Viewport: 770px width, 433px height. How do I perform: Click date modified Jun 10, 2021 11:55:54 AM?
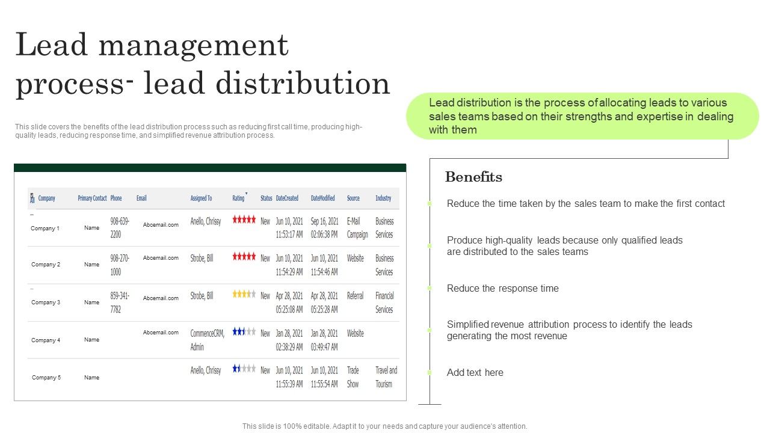[324, 377]
